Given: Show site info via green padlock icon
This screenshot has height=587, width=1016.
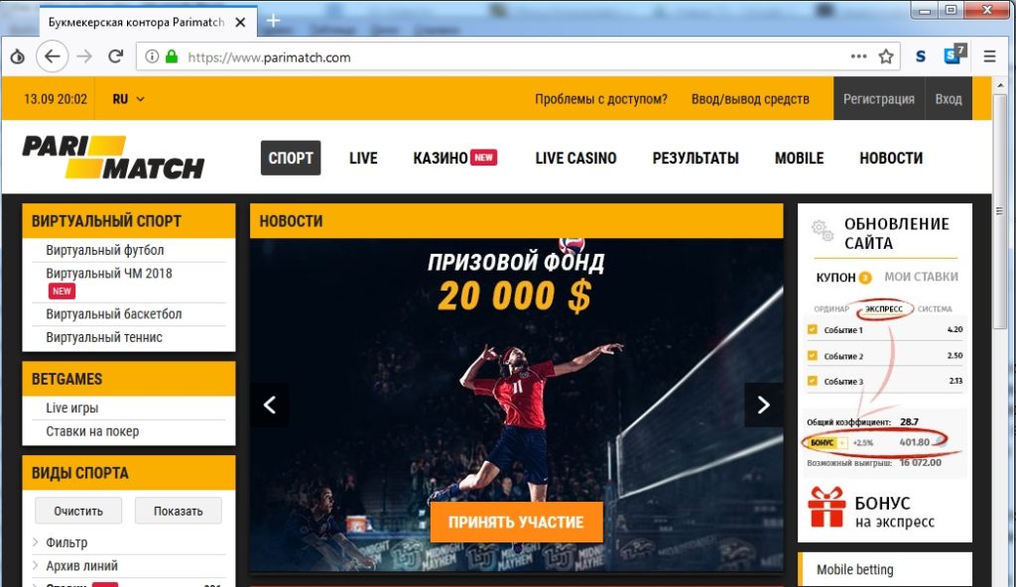Looking at the screenshot, I should pyautogui.click(x=172, y=57).
